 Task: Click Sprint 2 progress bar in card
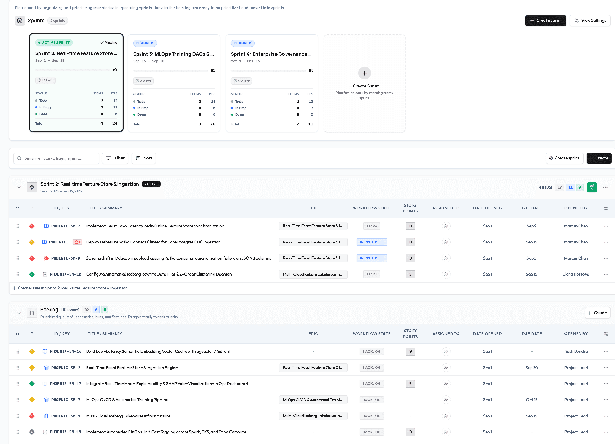[x=73, y=70]
